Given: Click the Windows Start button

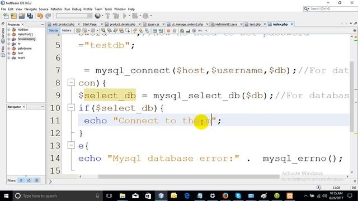Looking at the screenshot, I should 6,196.
